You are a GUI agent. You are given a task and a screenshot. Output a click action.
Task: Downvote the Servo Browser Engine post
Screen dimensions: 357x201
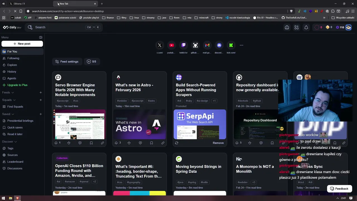[69, 143]
